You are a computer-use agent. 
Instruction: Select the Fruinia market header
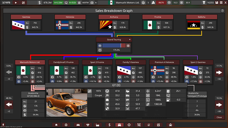158,17
